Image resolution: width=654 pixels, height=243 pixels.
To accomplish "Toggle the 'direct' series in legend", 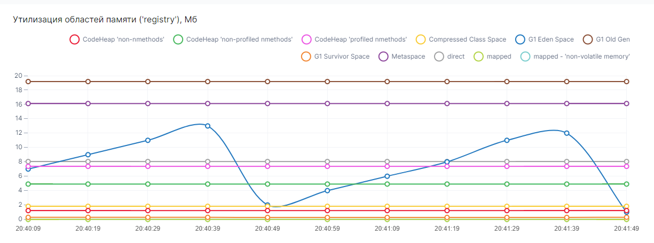I will (x=439, y=56).
